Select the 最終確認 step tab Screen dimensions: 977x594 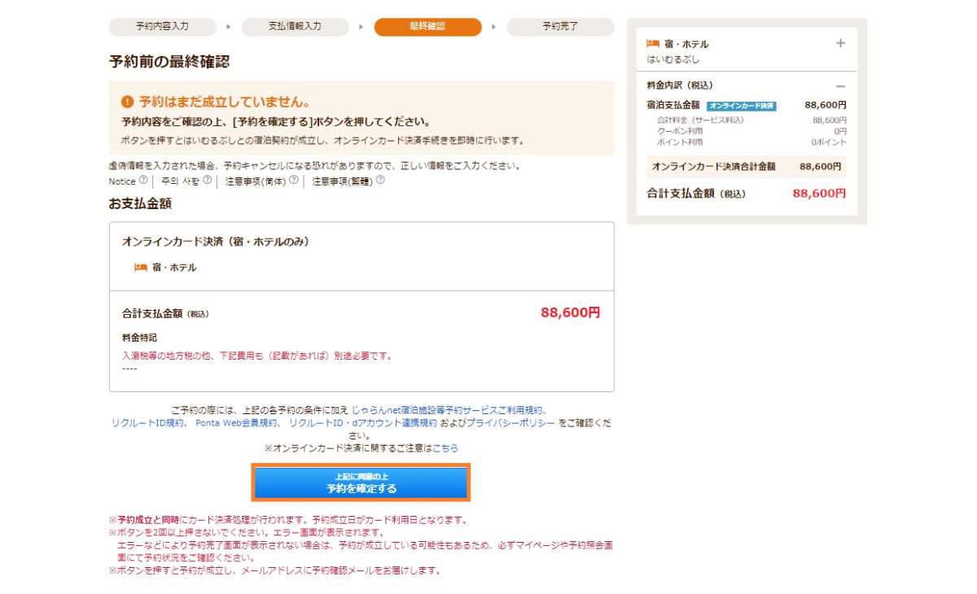(x=427, y=27)
